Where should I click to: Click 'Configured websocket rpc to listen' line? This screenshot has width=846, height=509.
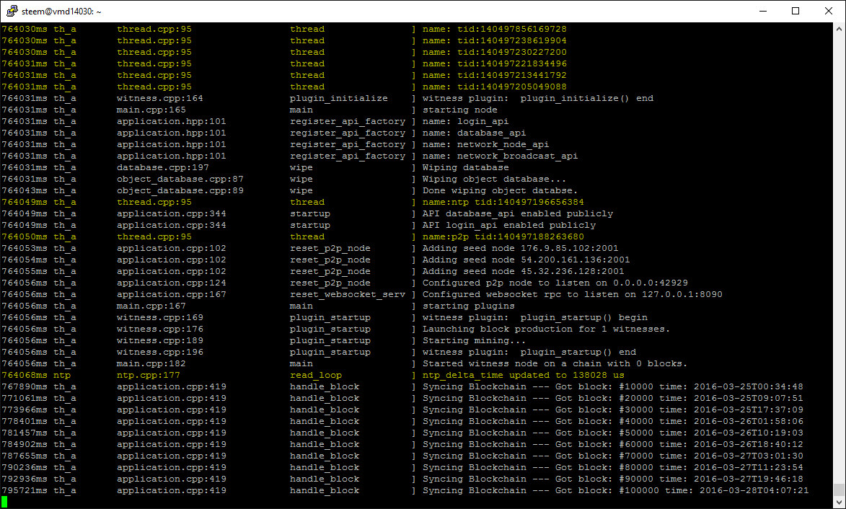(x=573, y=294)
